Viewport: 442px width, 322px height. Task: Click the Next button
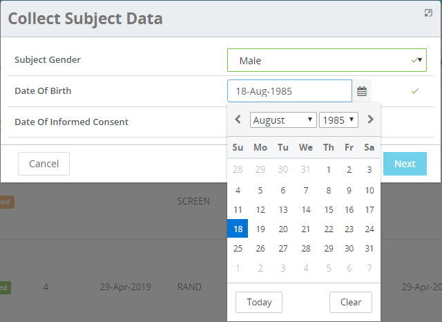pyautogui.click(x=405, y=164)
